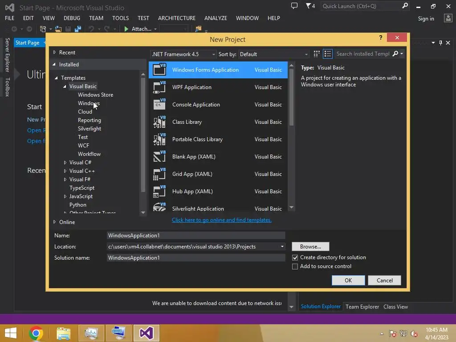Open the DEBUG menu
Image resolution: width=456 pixels, height=342 pixels.
[x=72, y=18]
